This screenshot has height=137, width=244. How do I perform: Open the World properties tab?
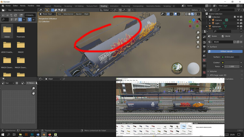(204, 60)
